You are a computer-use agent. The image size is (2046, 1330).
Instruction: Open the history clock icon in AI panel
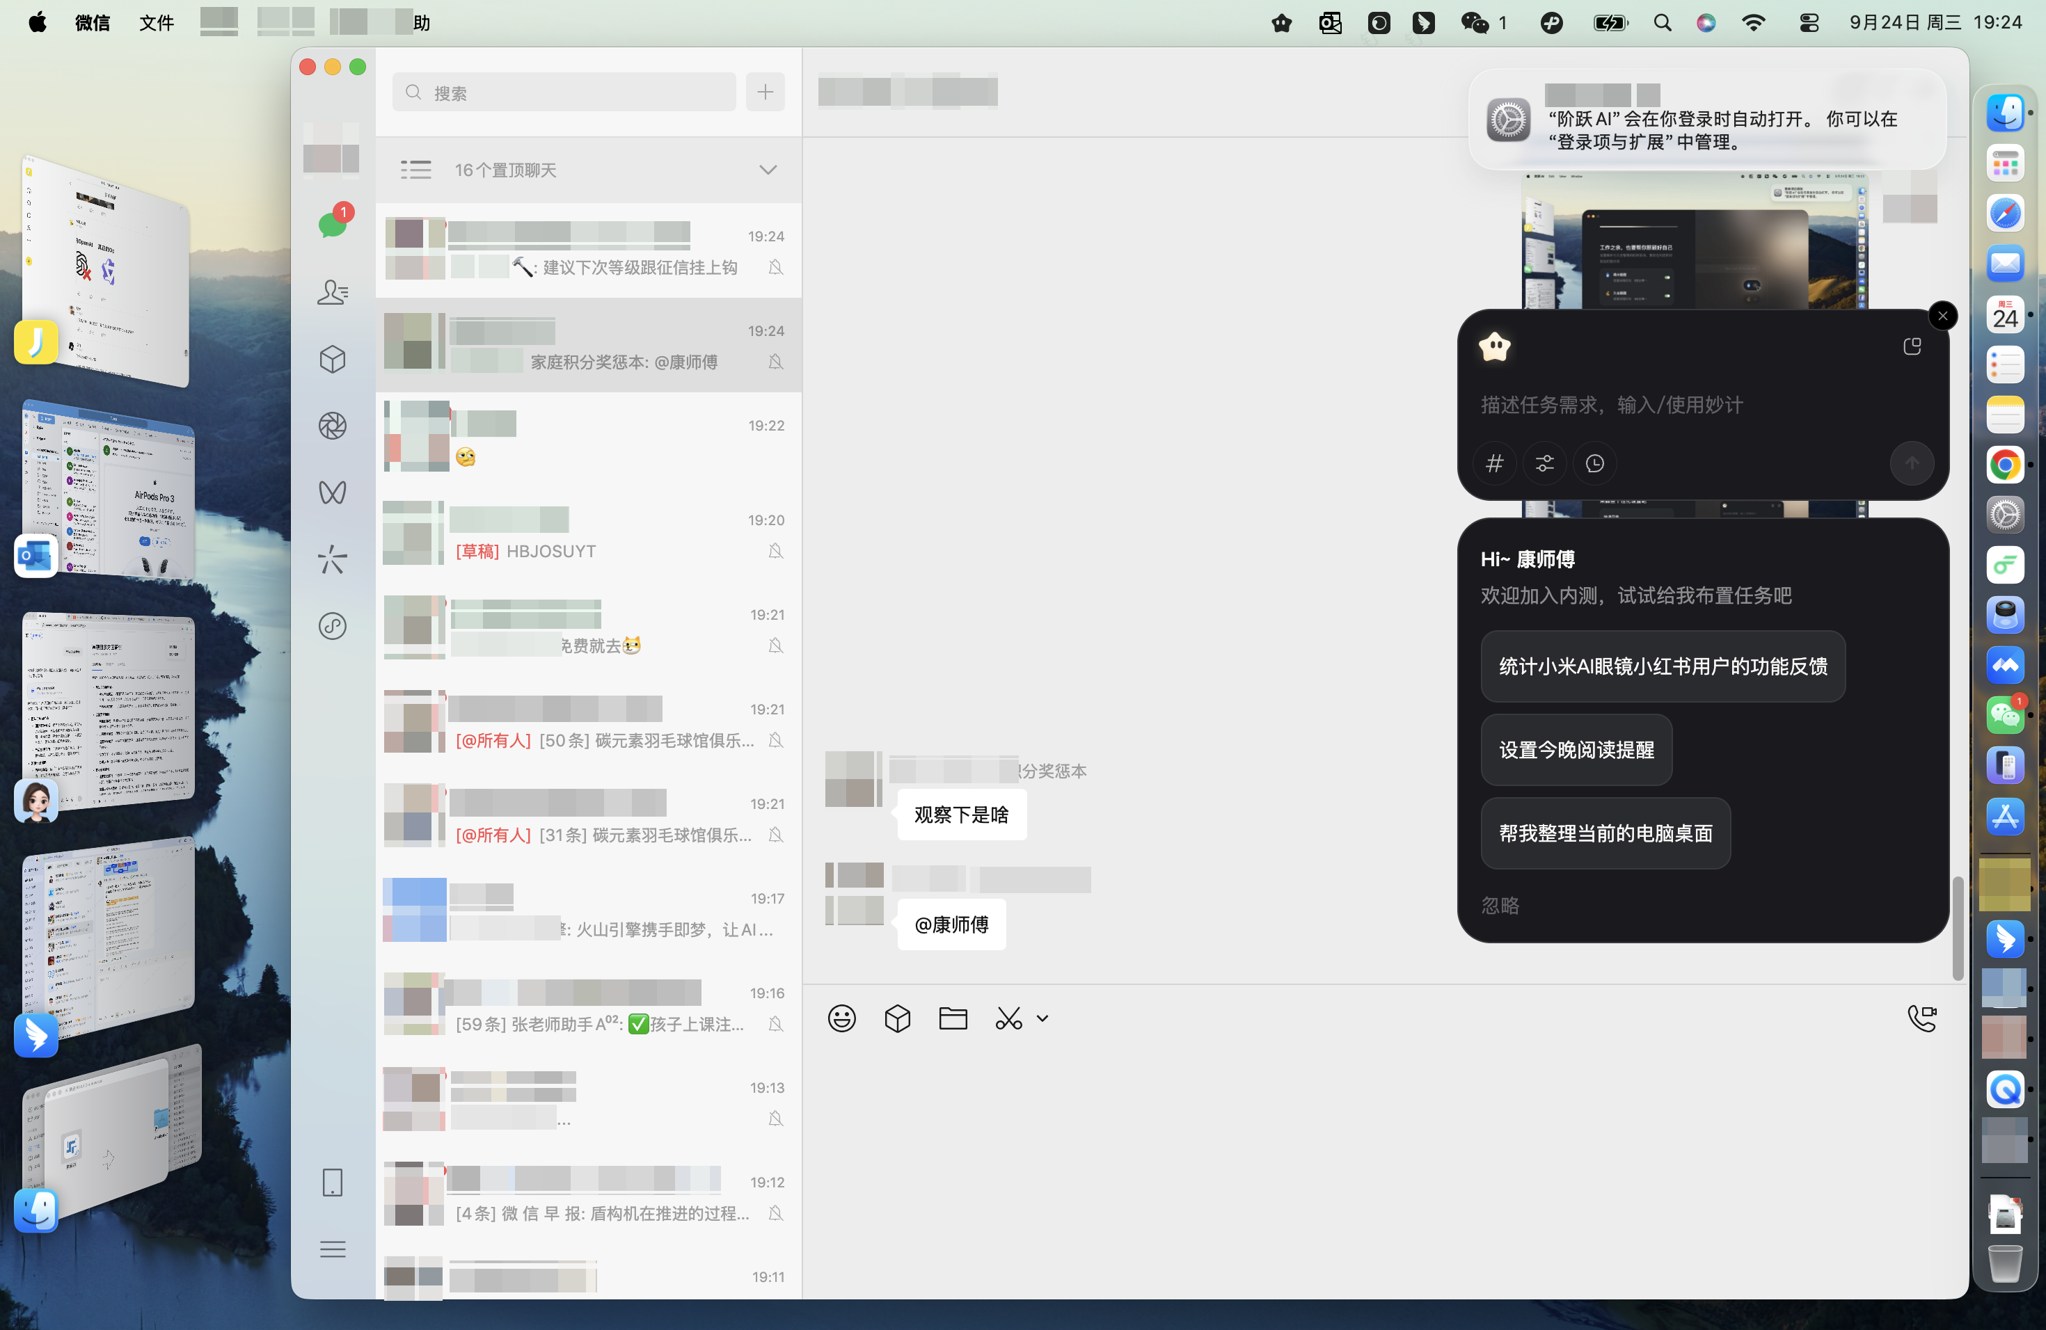point(1594,464)
